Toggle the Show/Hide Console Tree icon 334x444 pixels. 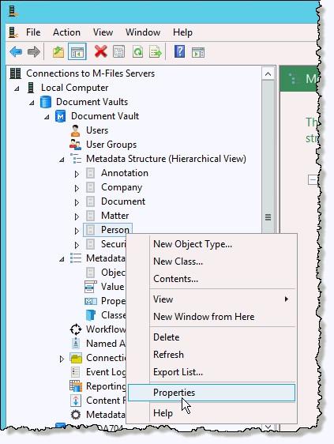(77, 52)
